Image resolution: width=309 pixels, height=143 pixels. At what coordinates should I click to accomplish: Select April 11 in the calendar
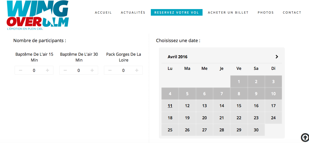click(170, 106)
